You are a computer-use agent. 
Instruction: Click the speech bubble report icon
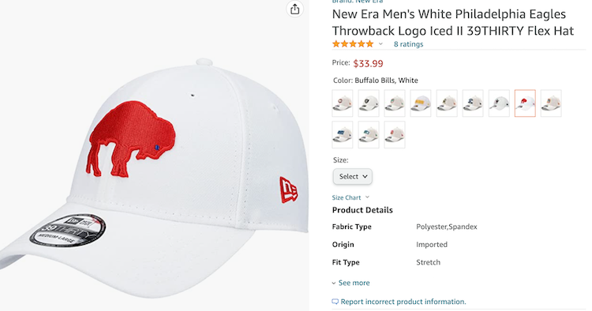(335, 302)
